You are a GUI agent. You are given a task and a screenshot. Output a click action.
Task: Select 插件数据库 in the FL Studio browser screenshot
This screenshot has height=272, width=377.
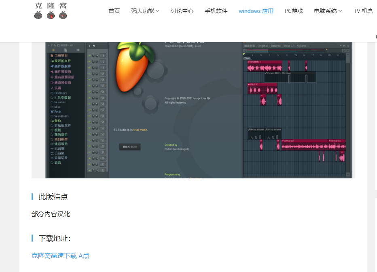pos(61,66)
